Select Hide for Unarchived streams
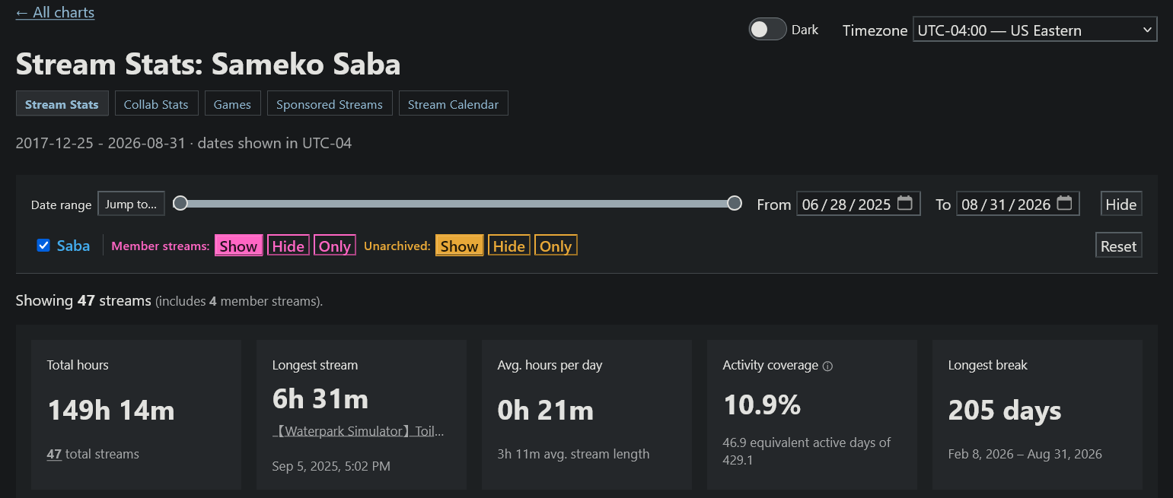The width and height of the screenshot is (1173, 498). point(508,246)
